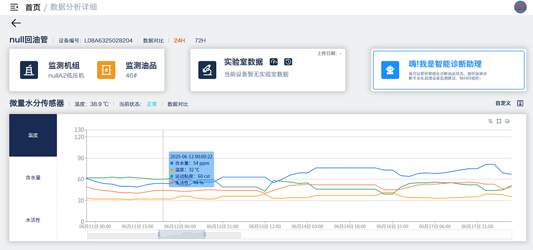Viewport: 533px width, 250px height.
Task: Save the chart as image
Action: (x=507, y=121)
